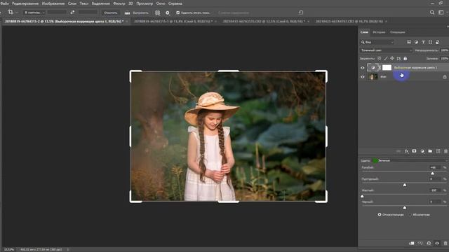Screen dimensions: 449x252
Task: Open layer blending mode dropdown
Action: click(x=386, y=50)
